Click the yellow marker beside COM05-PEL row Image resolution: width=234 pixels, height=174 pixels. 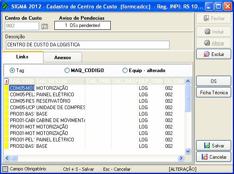(x=6, y=95)
